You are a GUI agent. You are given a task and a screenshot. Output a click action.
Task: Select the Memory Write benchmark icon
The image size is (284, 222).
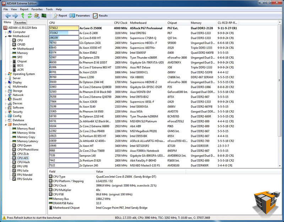point(14,133)
